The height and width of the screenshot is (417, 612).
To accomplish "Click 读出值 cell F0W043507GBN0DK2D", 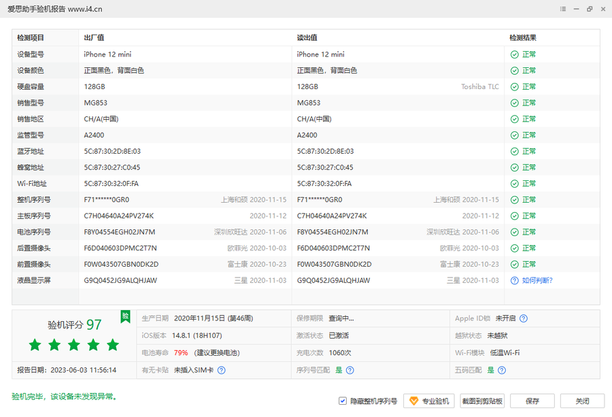I will (334, 265).
